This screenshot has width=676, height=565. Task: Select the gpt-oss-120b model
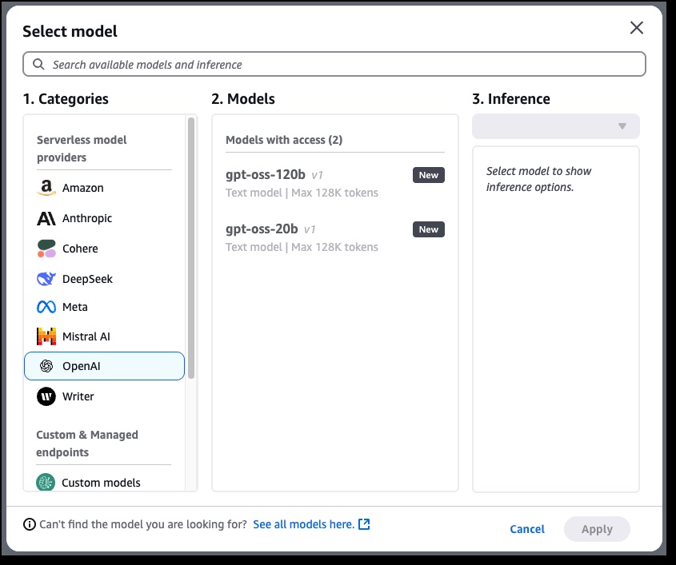pyautogui.click(x=266, y=175)
